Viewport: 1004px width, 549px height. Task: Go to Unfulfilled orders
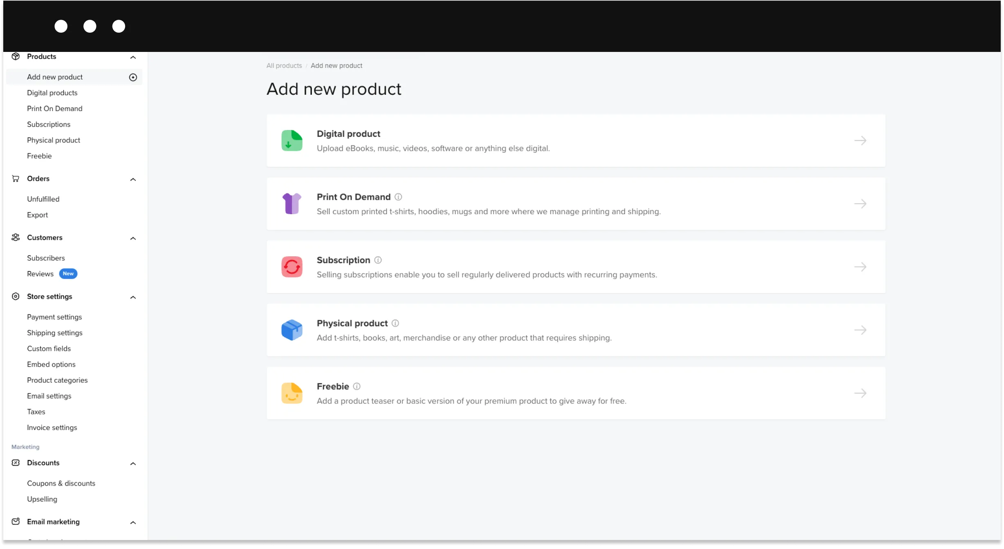coord(43,199)
